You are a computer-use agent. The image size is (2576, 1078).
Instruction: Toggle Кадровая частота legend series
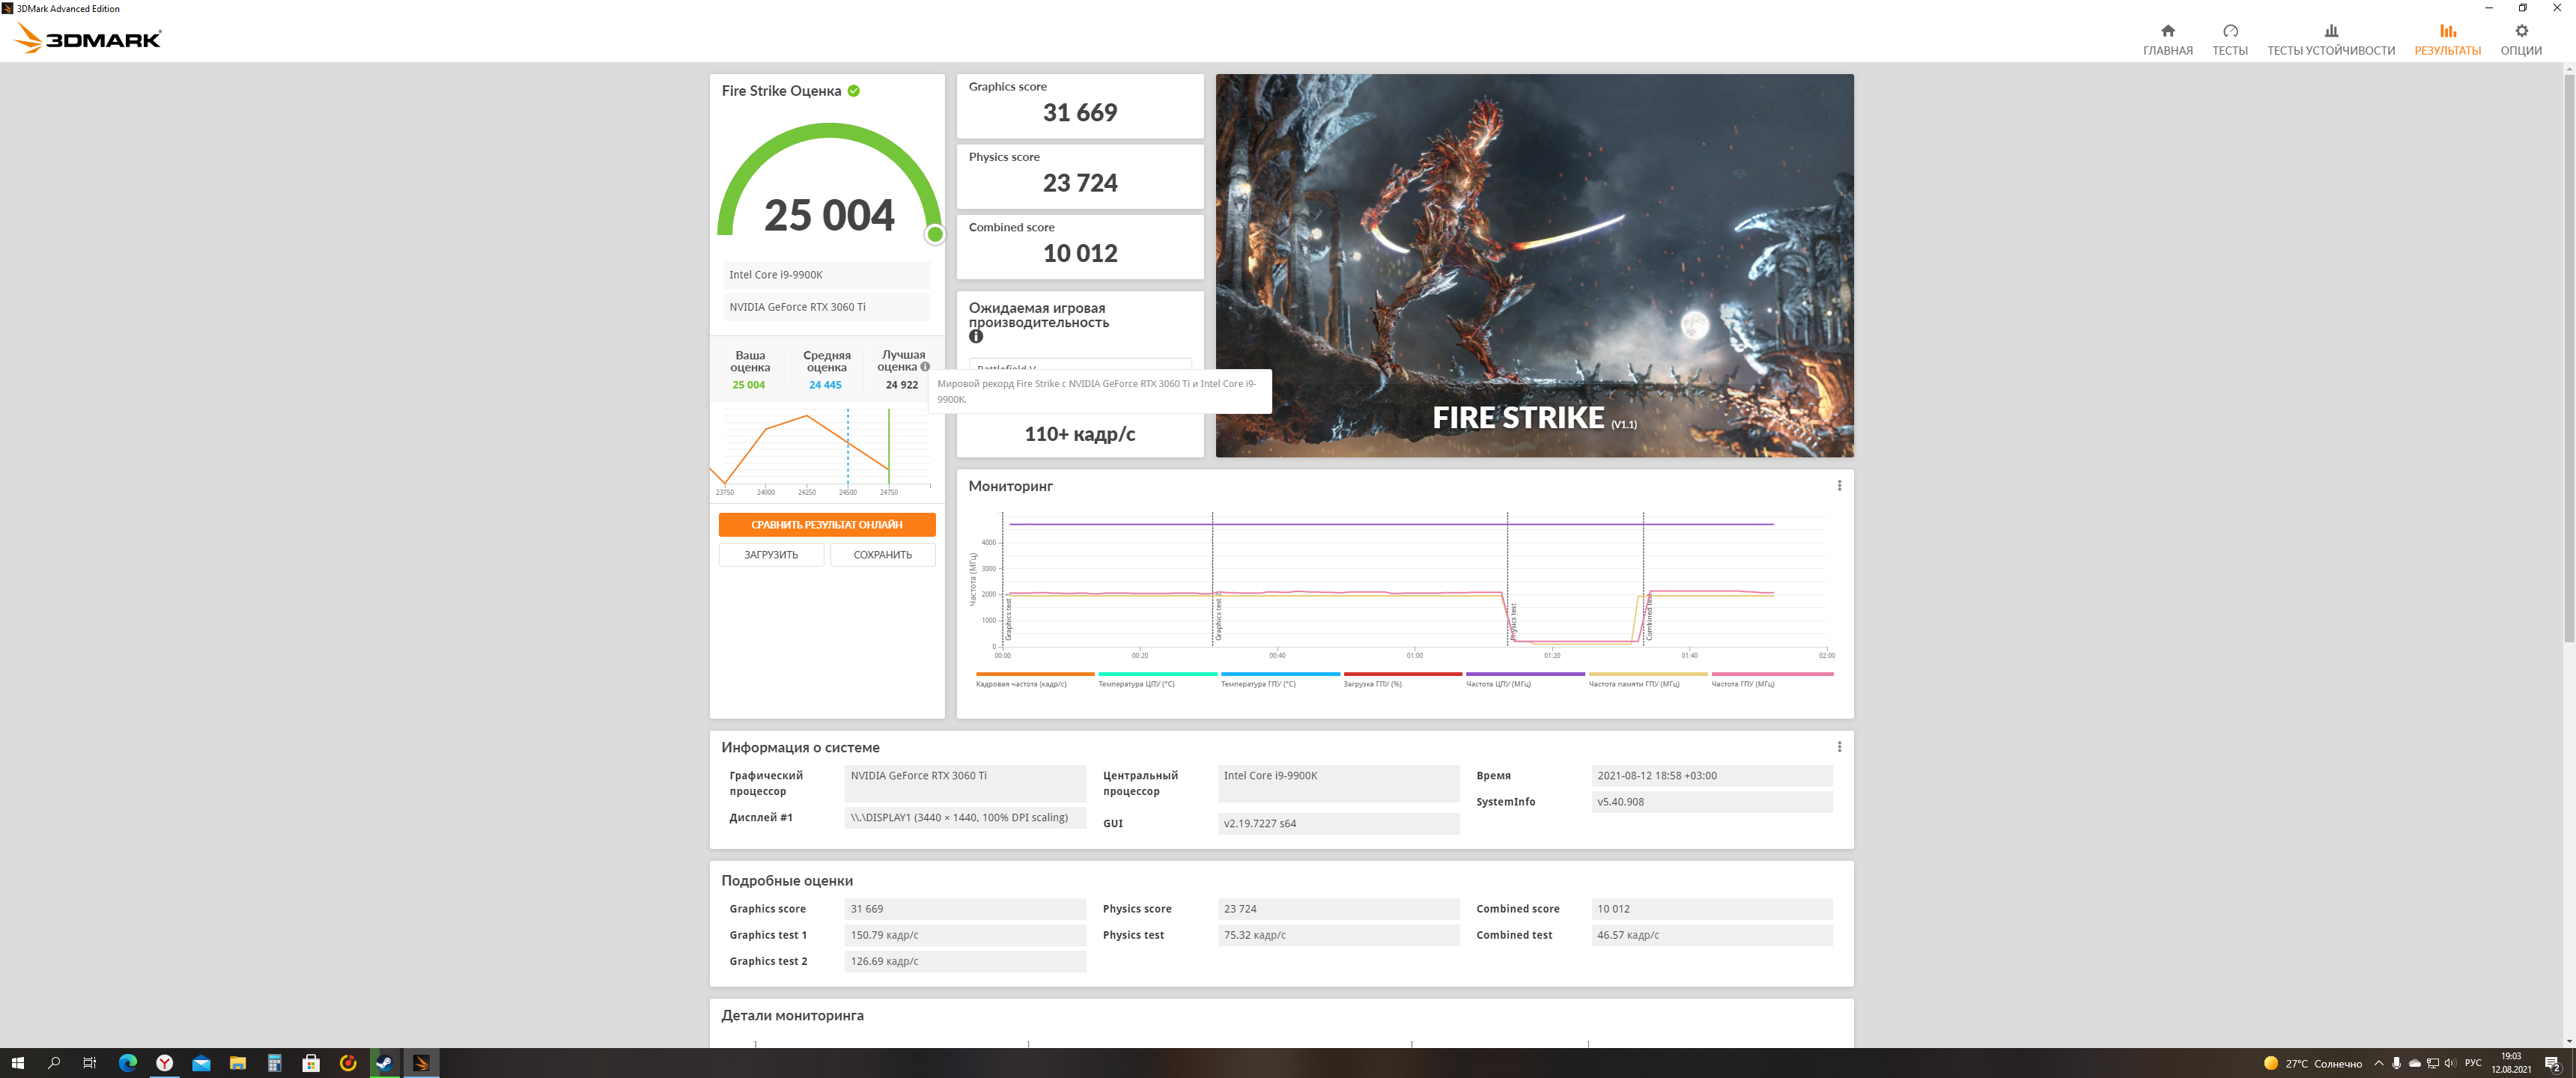[x=1021, y=684]
